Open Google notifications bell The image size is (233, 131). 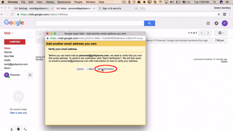tap(216, 23)
